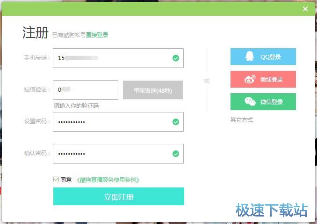Click into the 短信验证 code input field
317x224 pixels.
pyautogui.click(x=86, y=90)
